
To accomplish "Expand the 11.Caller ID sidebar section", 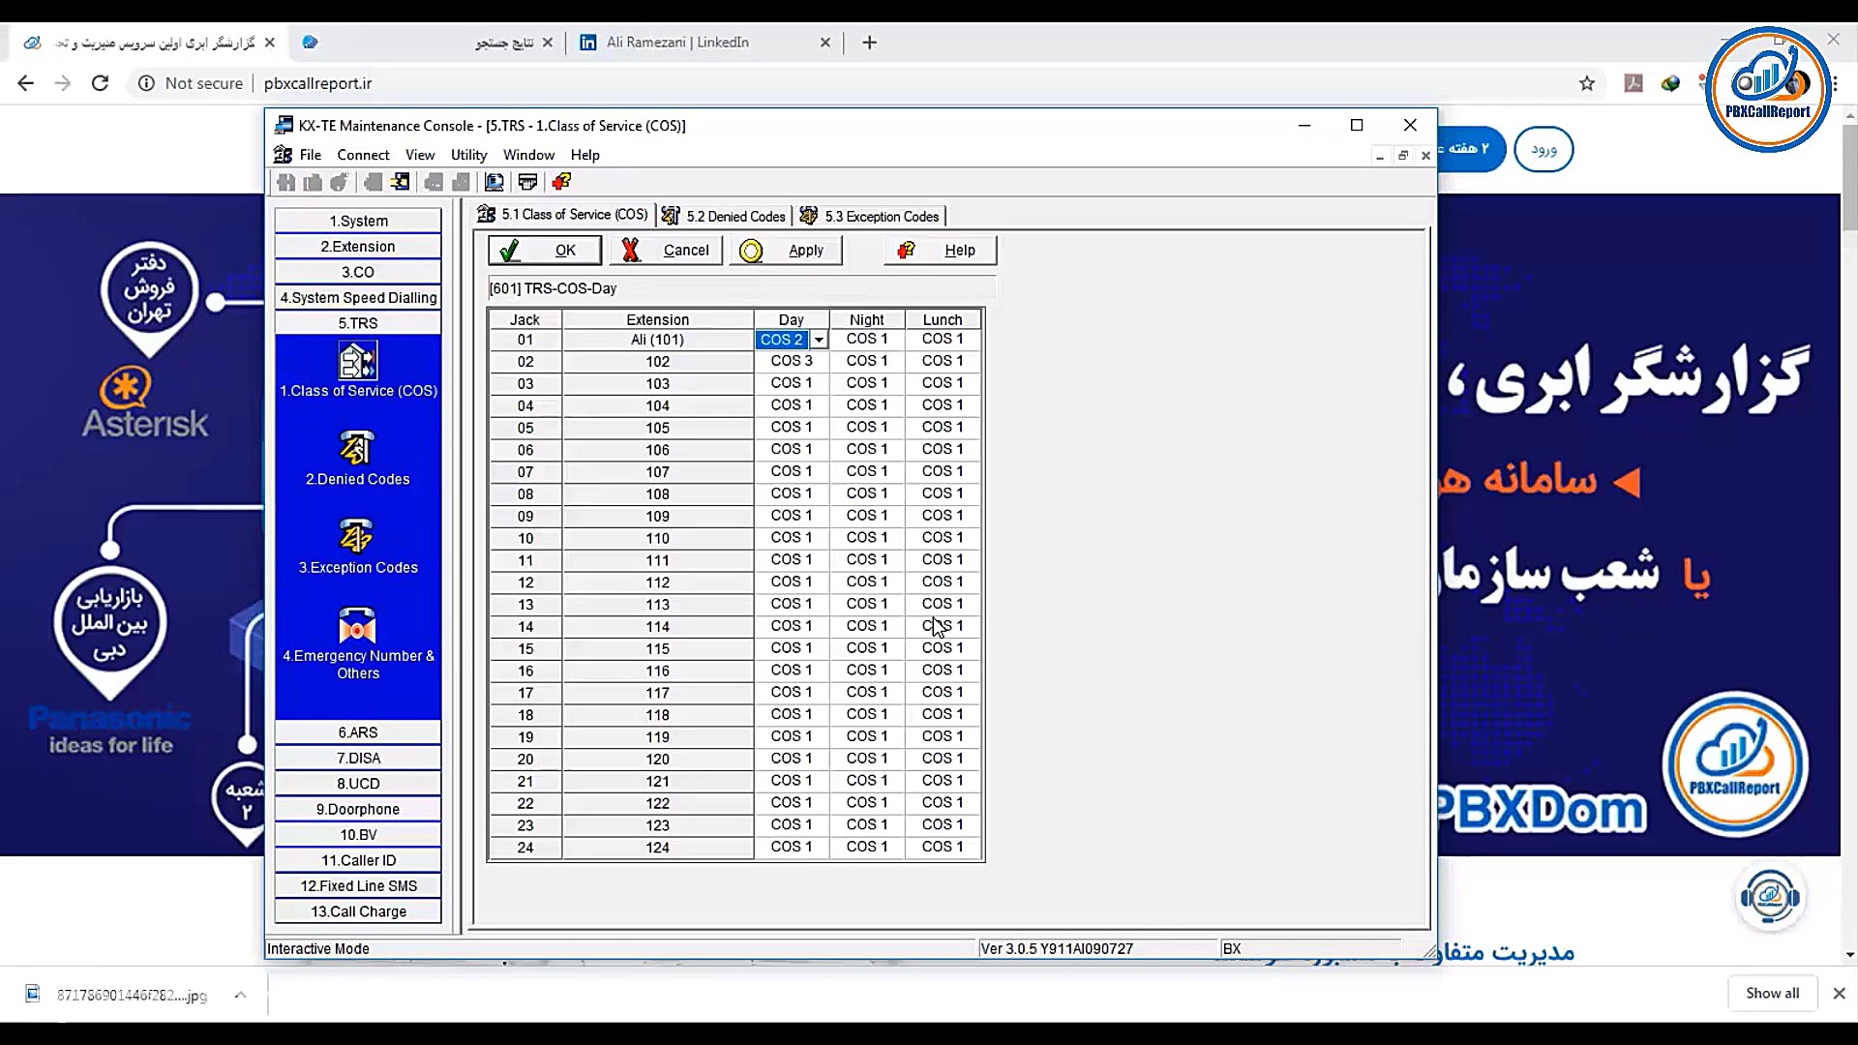I will tap(358, 860).
